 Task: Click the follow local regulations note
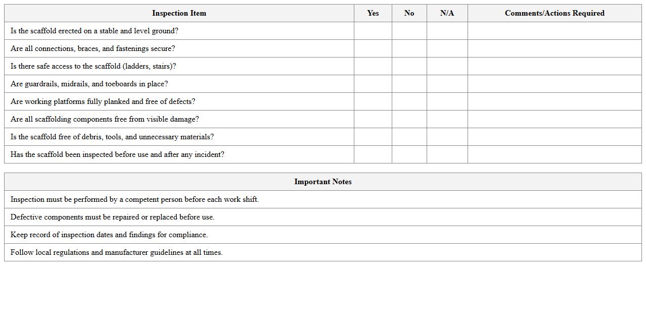(x=116, y=252)
